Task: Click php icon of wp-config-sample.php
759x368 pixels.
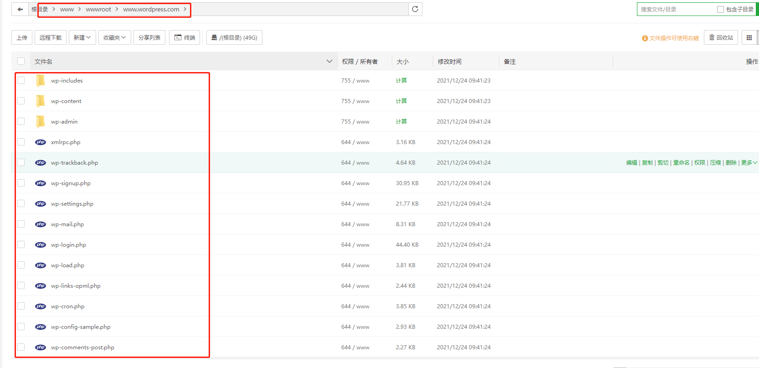Action: tap(41, 327)
